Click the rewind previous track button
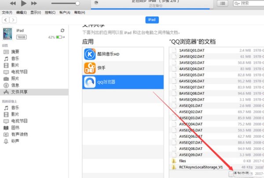This screenshot has width=264, height=178. coord(13,3)
